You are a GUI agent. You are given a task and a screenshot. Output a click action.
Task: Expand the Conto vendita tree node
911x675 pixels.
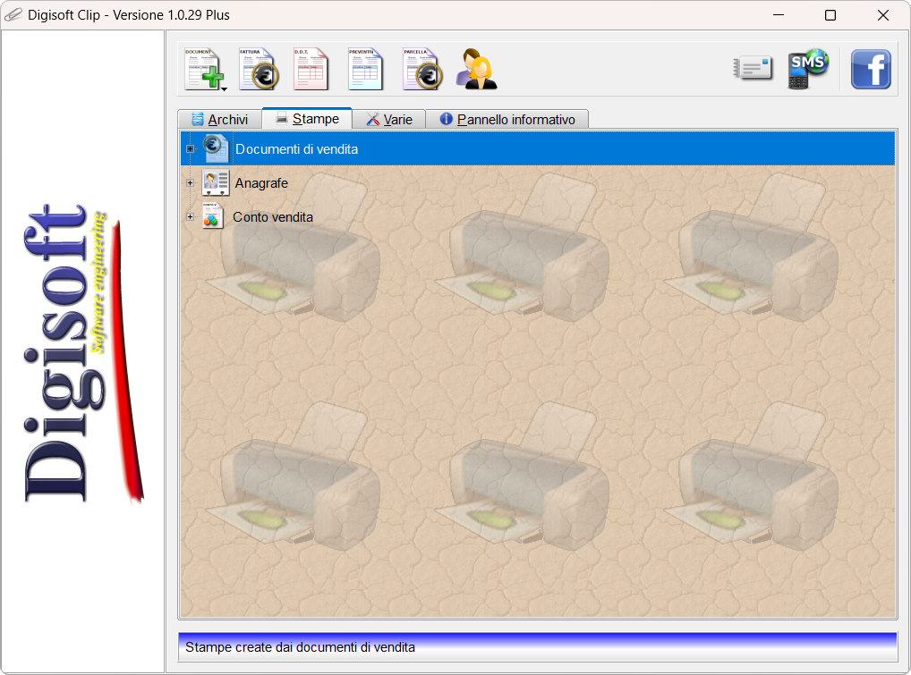(x=190, y=217)
